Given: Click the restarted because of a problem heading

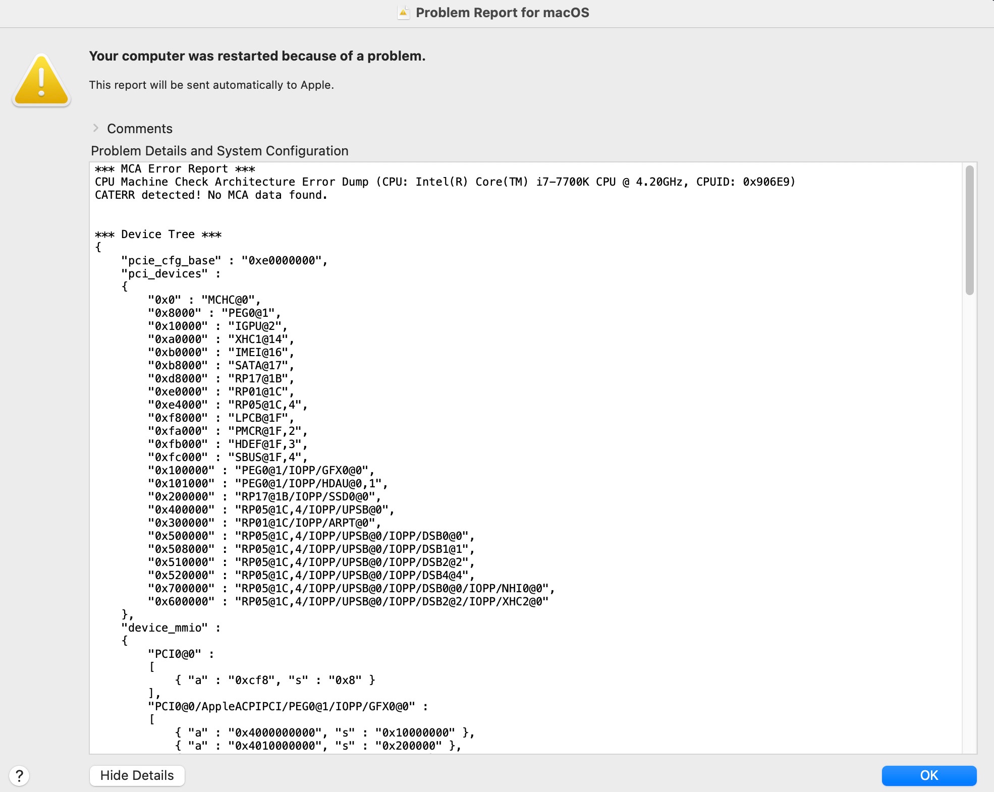Looking at the screenshot, I should click(x=257, y=56).
